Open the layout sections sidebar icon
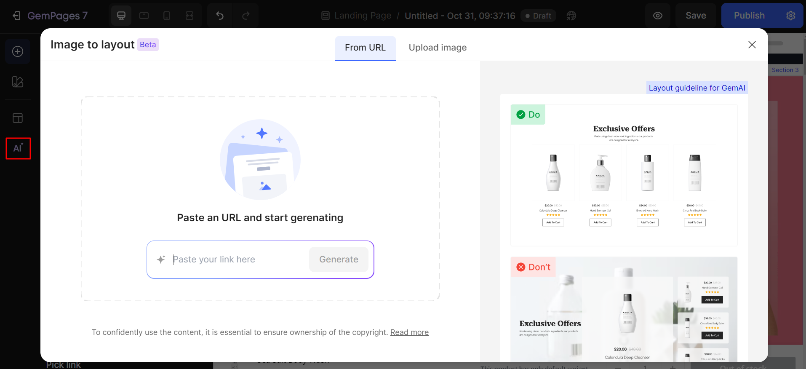This screenshot has width=806, height=369. tap(18, 118)
